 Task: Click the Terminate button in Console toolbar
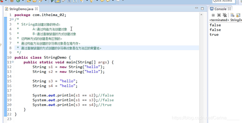[213, 15]
